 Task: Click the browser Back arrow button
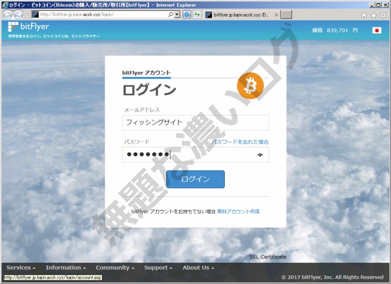point(7,15)
